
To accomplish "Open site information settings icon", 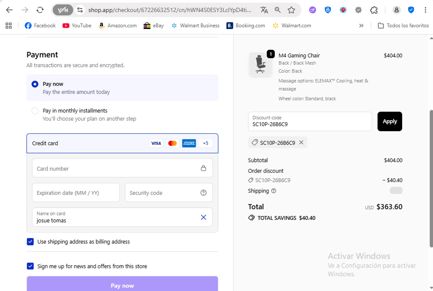I will pos(80,10).
